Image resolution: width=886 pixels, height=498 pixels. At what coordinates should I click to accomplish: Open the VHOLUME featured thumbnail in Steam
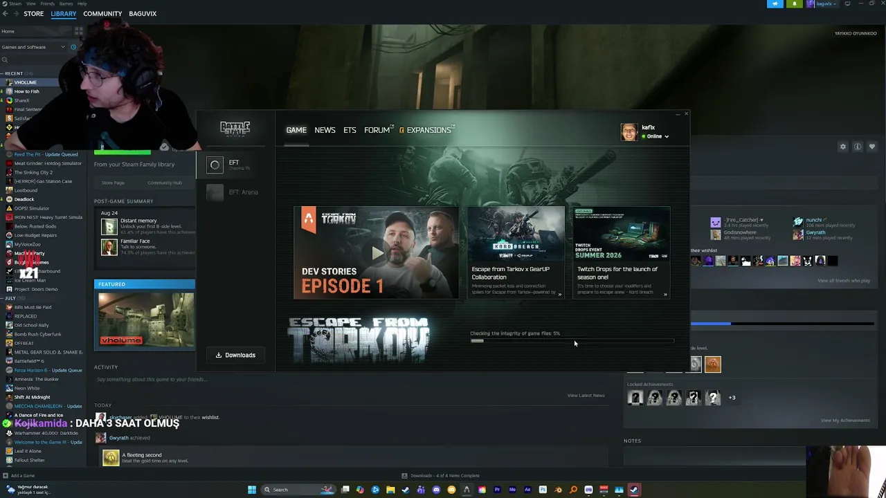145,320
